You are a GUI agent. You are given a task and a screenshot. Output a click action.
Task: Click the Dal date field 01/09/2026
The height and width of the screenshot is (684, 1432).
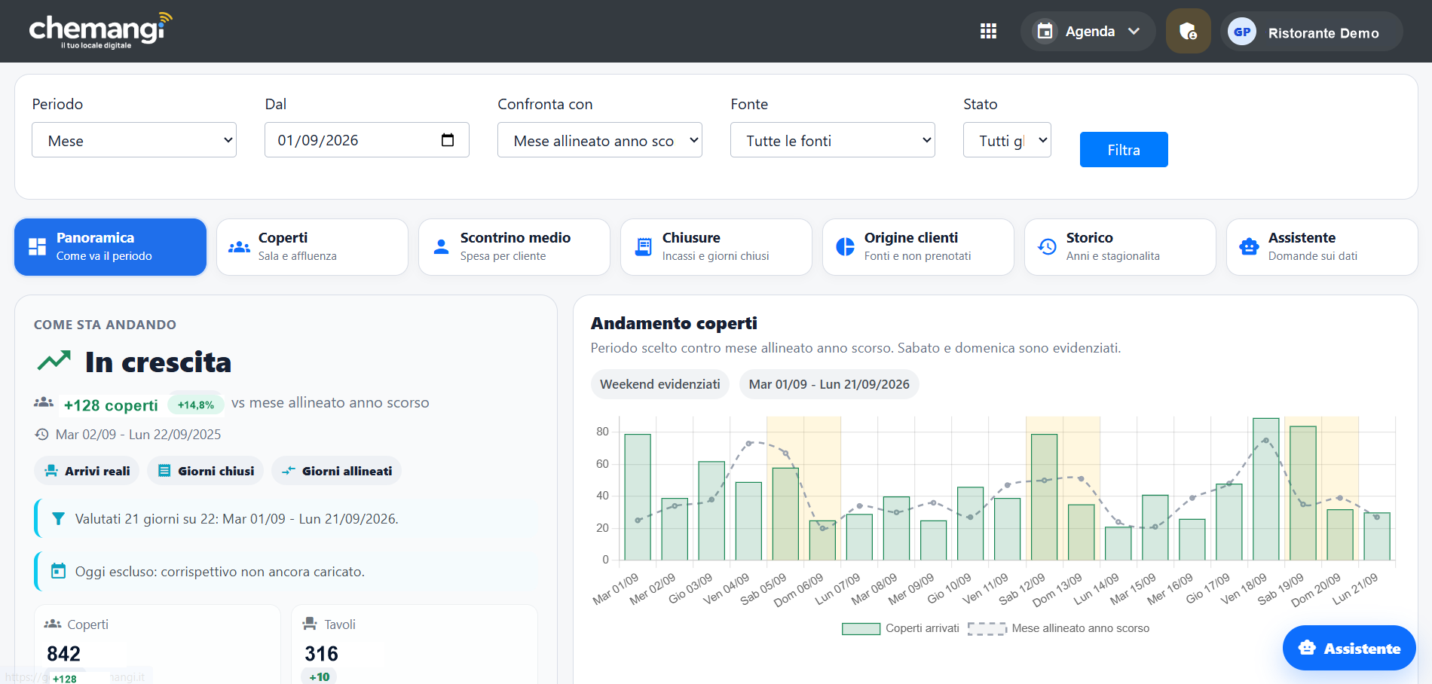pos(367,140)
